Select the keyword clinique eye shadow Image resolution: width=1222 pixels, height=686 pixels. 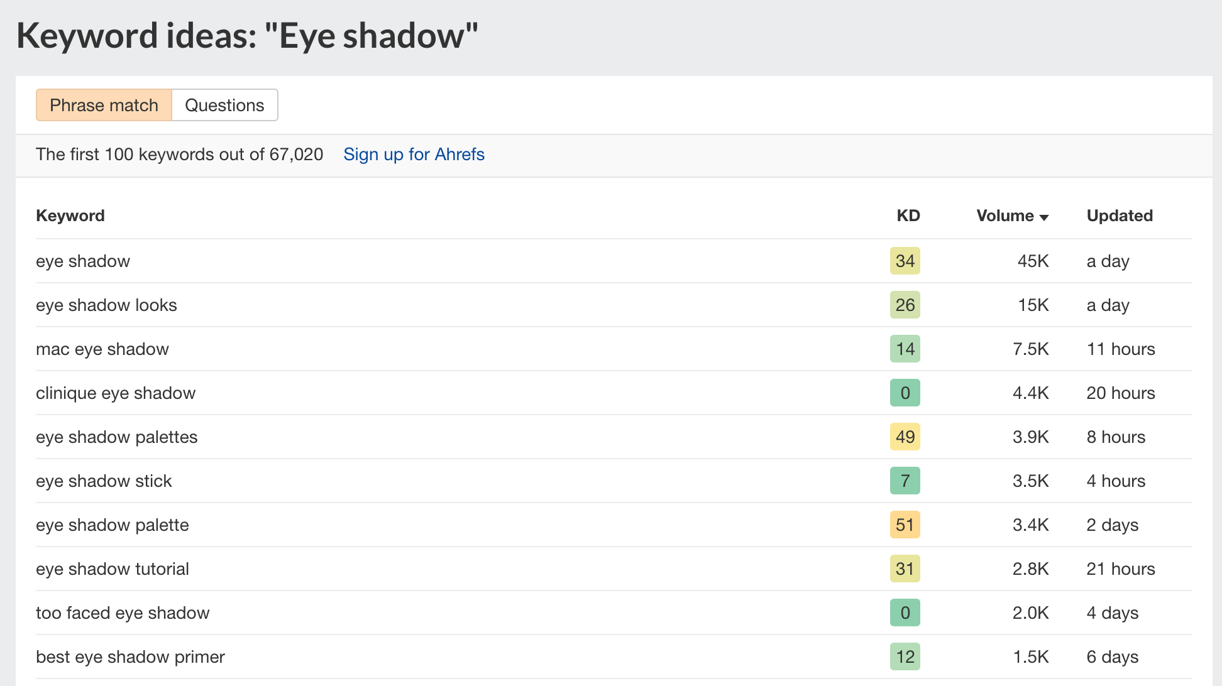[x=116, y=393]
